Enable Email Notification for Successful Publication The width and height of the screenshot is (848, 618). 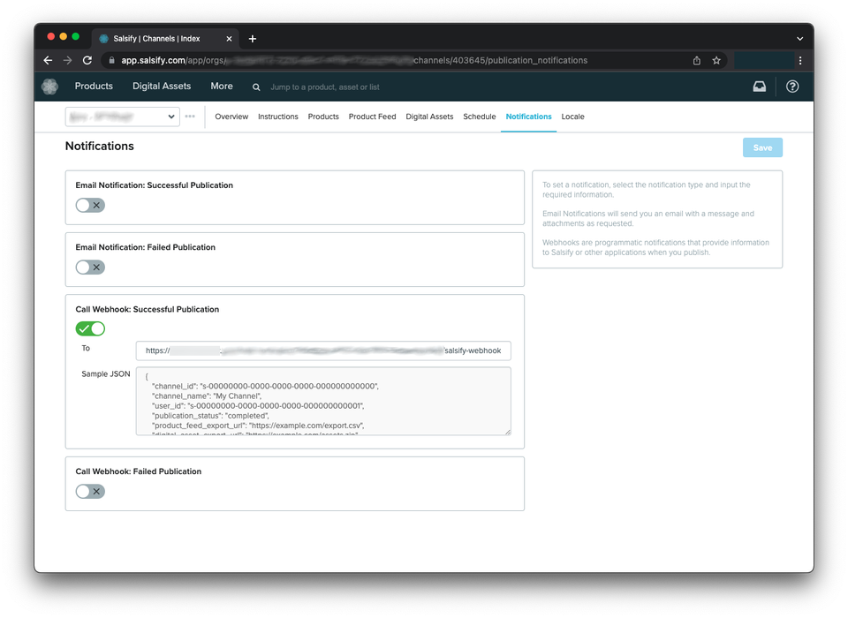[90, 205]
